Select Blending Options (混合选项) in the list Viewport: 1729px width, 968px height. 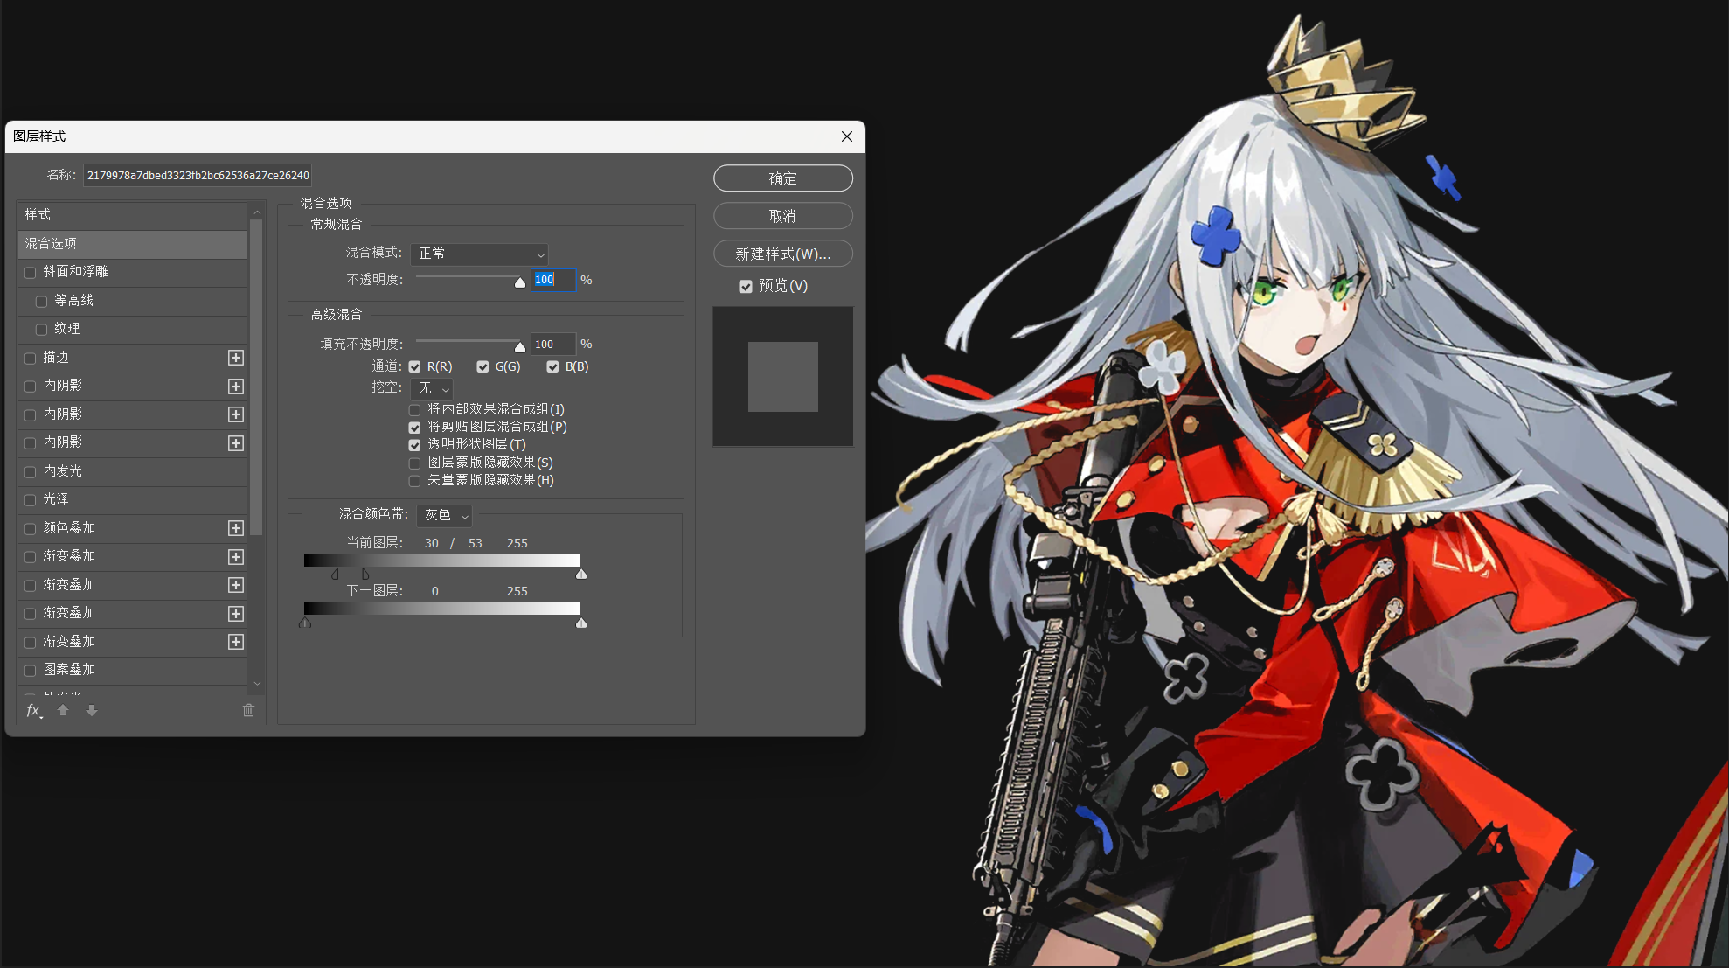[x=131, y=244]
